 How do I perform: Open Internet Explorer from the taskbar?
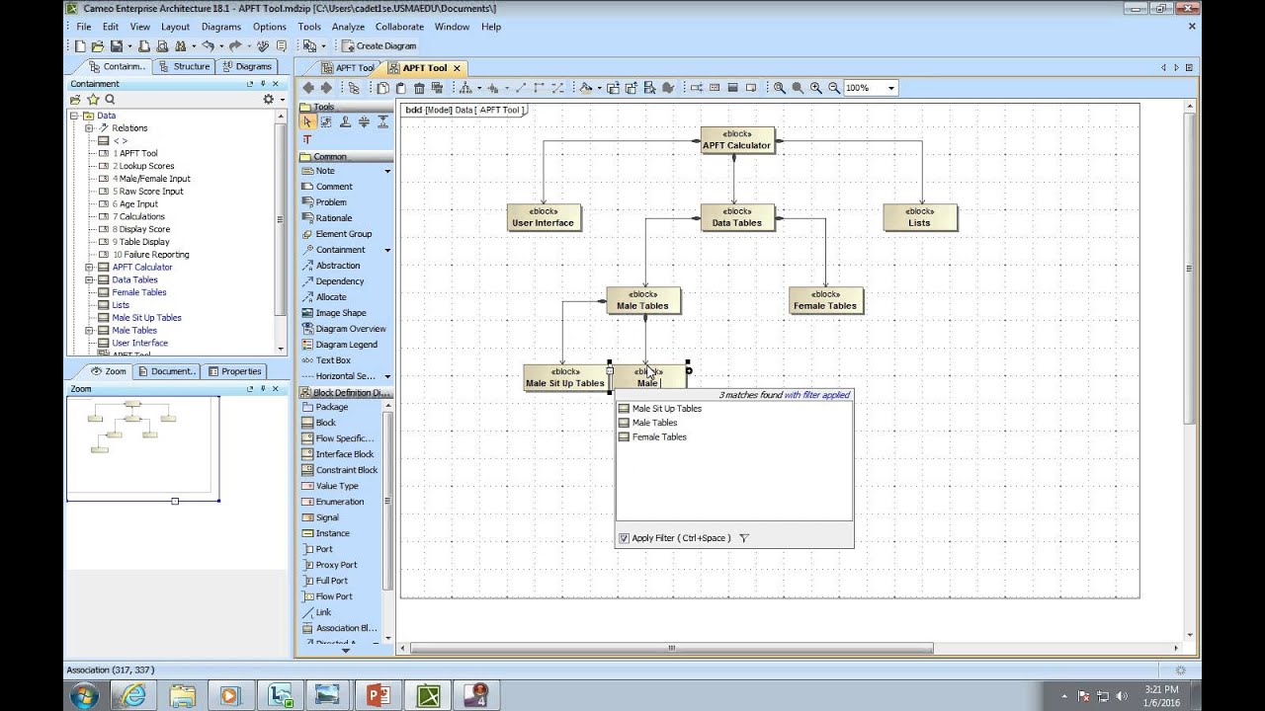(x=133, y=696)
